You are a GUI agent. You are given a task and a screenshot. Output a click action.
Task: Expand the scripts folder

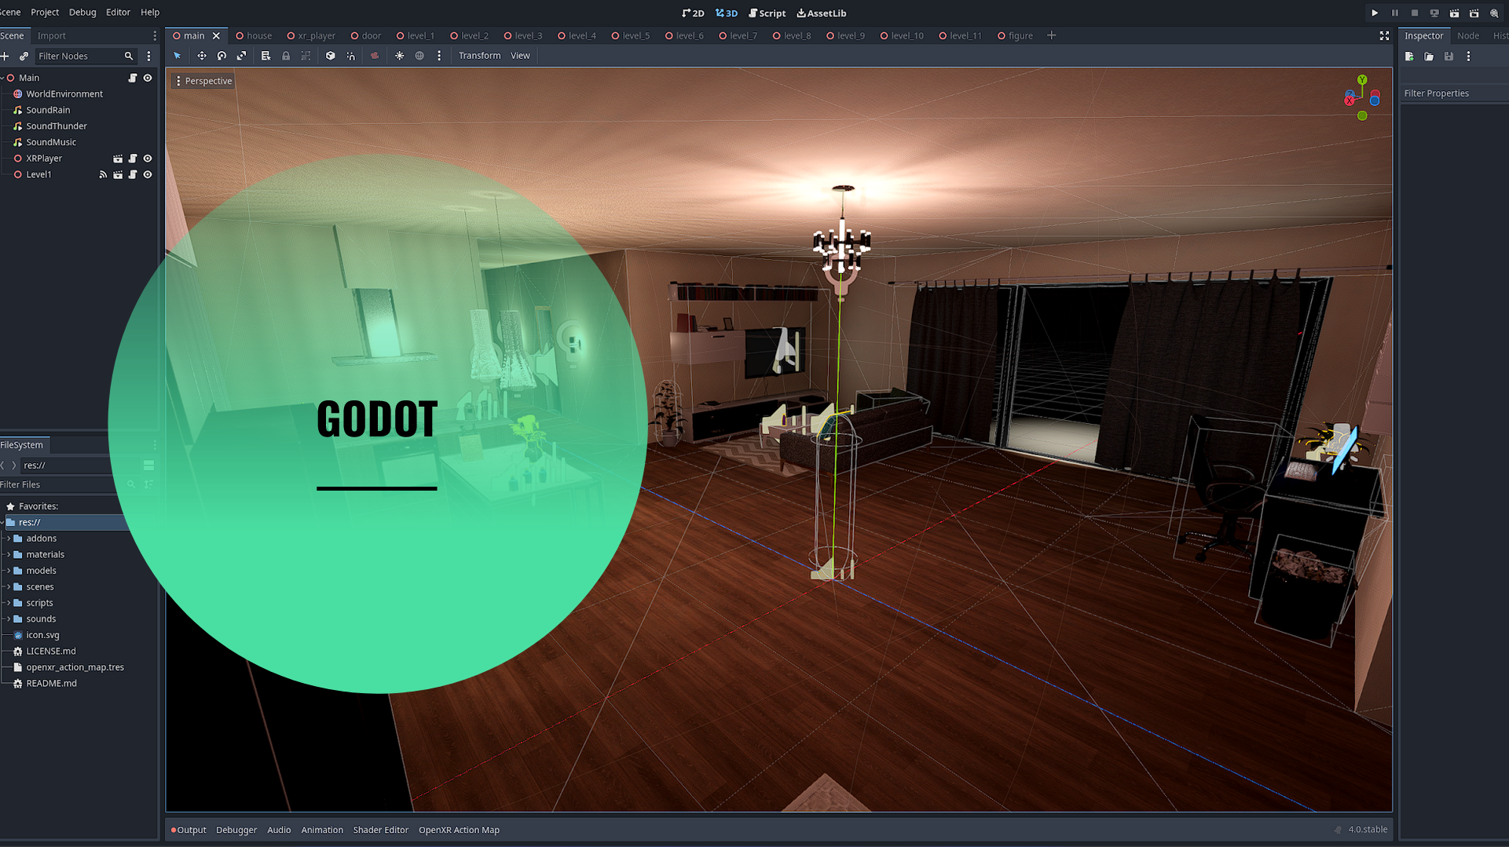[x=9, y=603]
